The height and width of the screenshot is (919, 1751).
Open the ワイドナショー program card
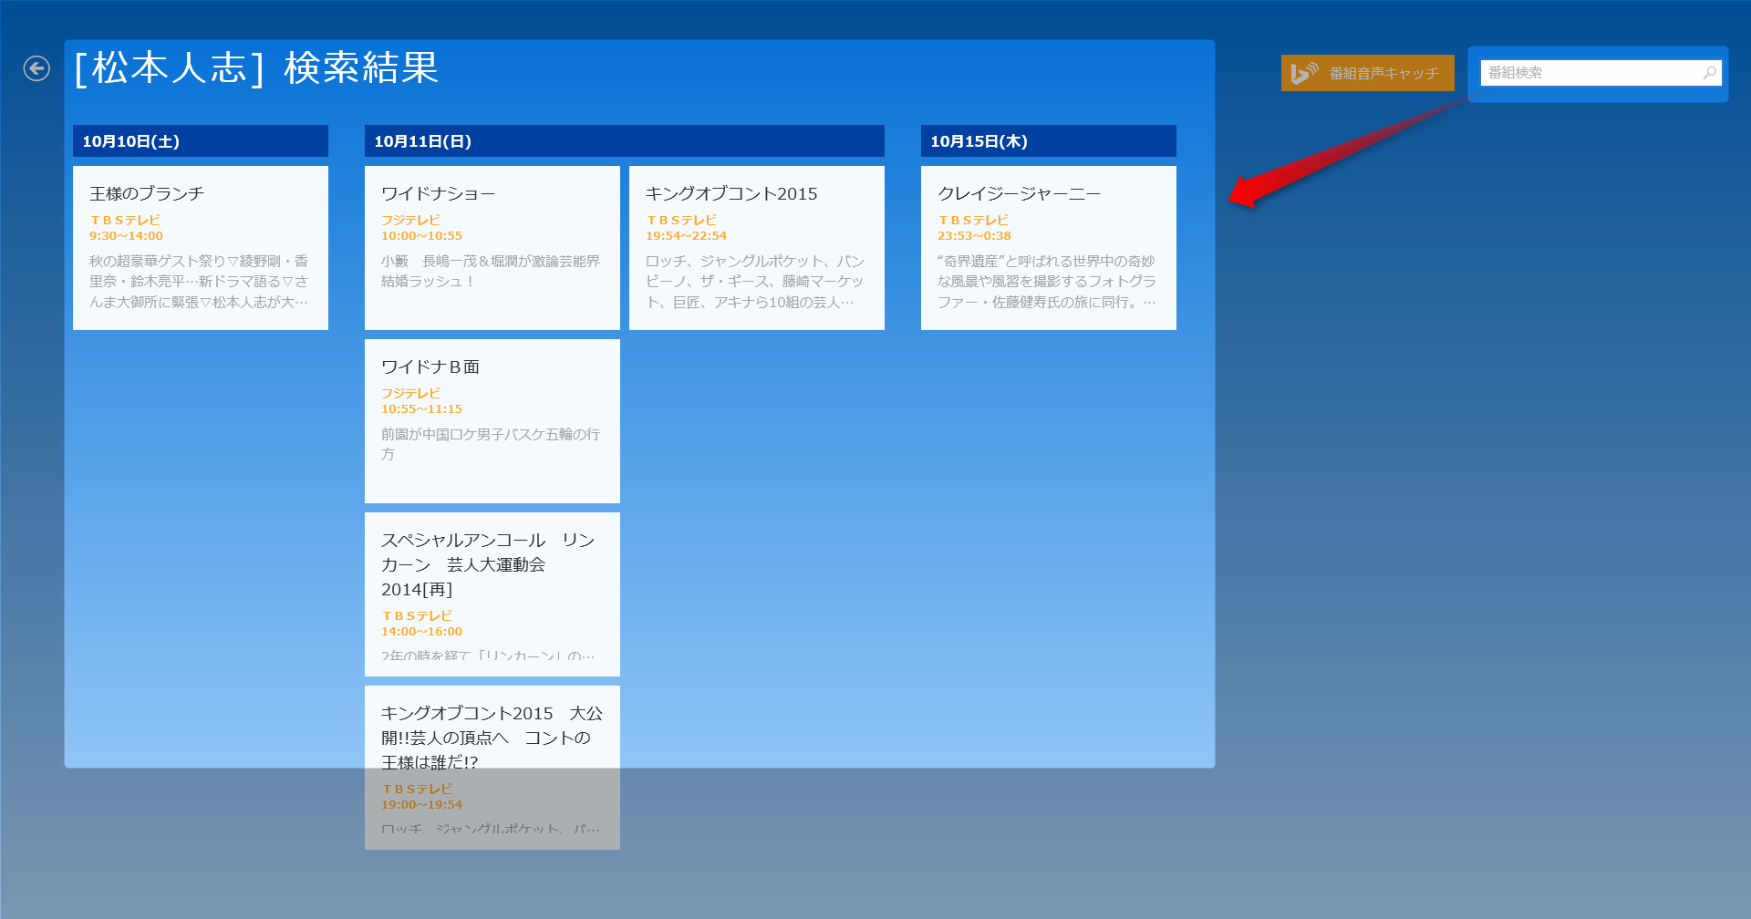click(492, 248)
